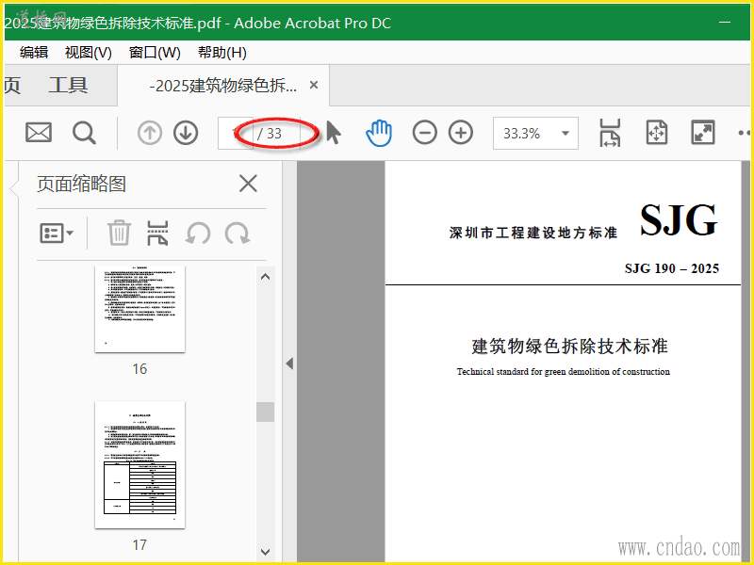Select page 16 thumbnail

(x=139, y=309)
